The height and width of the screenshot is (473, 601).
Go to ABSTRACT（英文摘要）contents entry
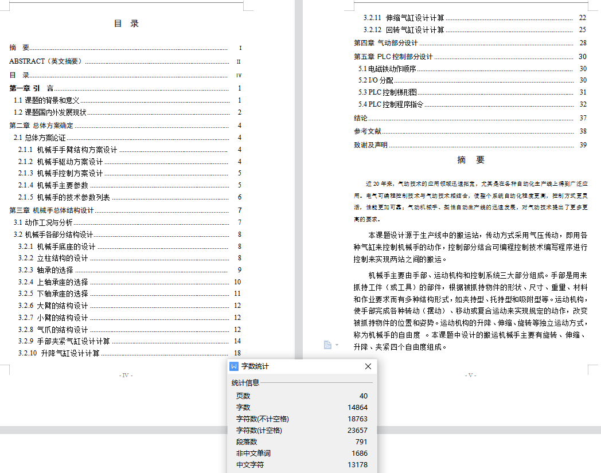pos(46,61)
